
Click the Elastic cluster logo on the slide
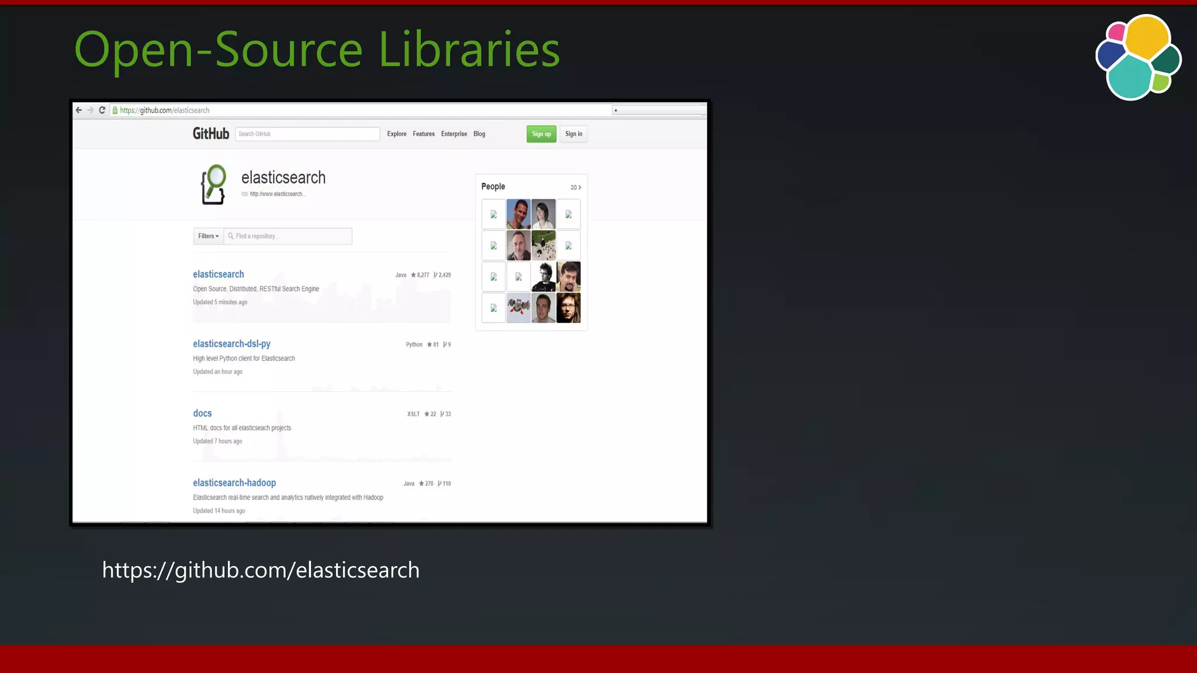pos(1139,57)
